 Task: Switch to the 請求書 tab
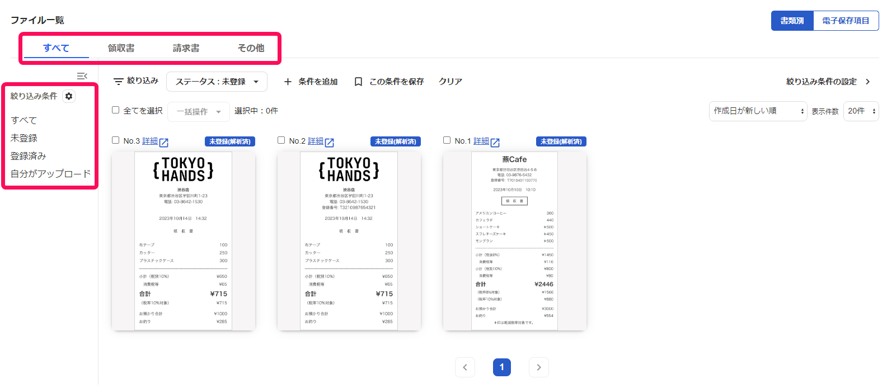point(186,48)
